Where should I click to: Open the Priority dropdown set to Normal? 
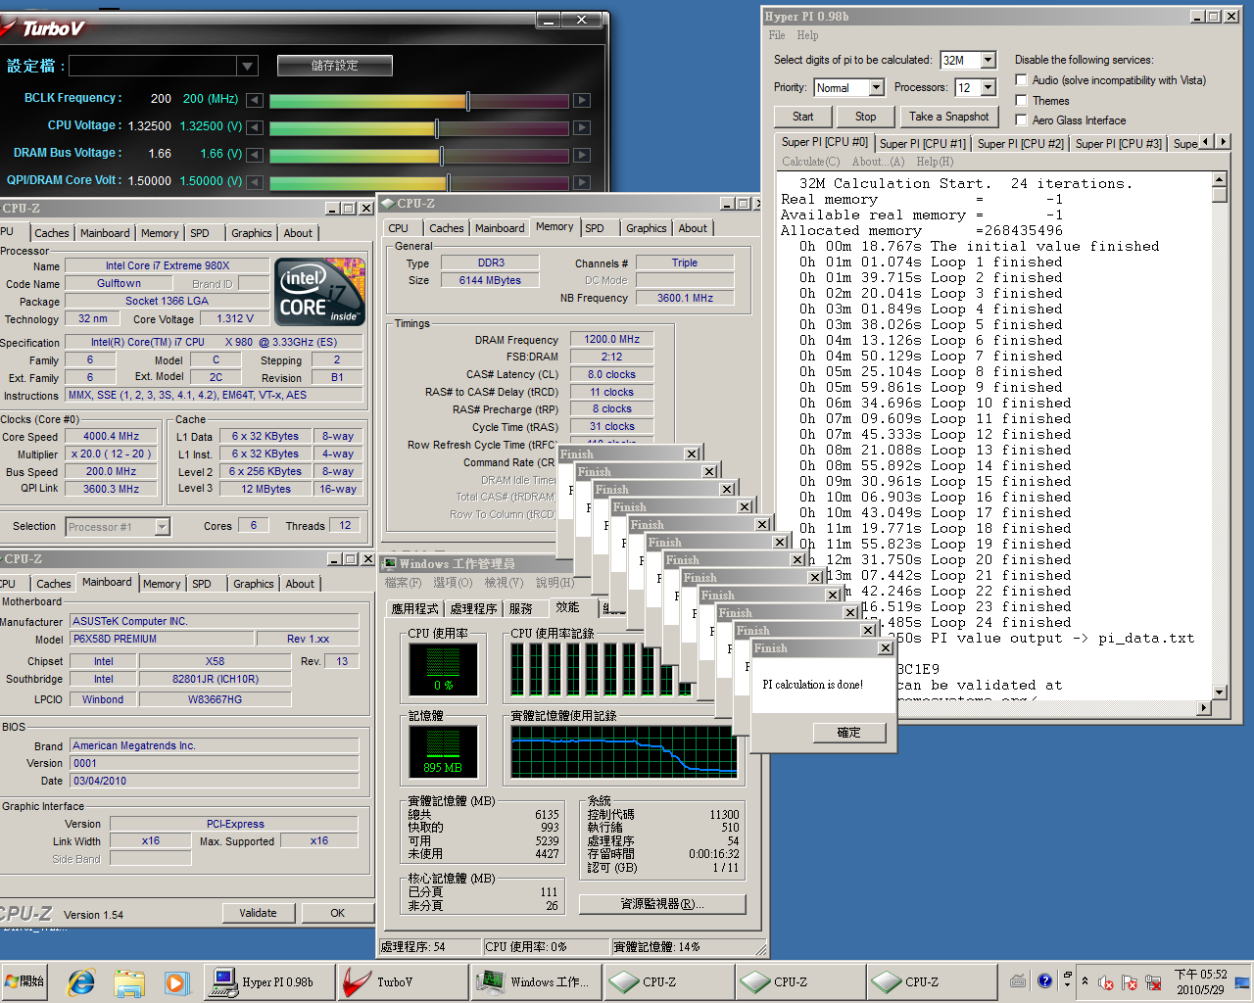click(x=876, y=87)
